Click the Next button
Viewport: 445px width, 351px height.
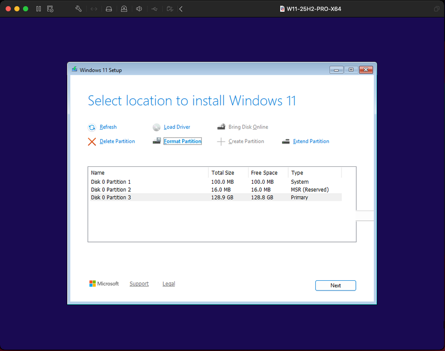[335, 286]
